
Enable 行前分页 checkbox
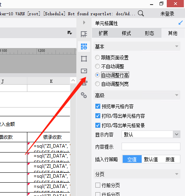tap(98, 185)
